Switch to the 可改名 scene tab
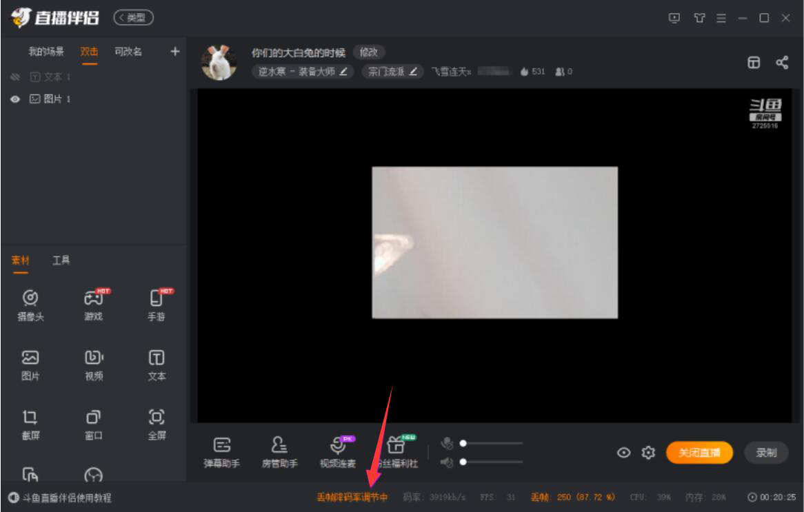Viewport: 804px width, 512px height. pyautogui.click(x=128, y=51)
